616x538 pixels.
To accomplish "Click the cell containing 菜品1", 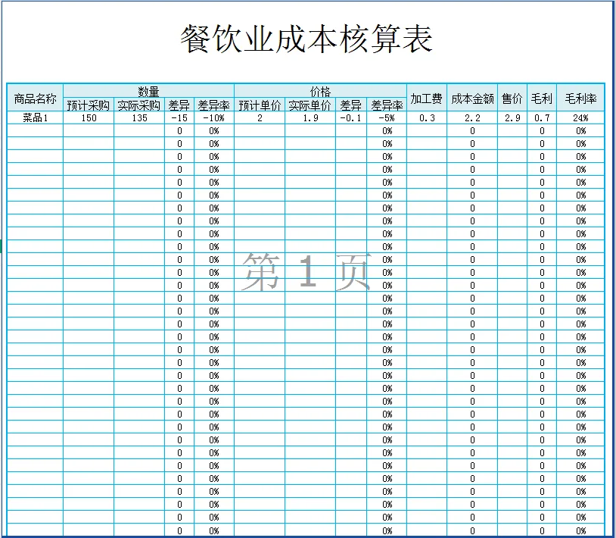I will (35, 117).
